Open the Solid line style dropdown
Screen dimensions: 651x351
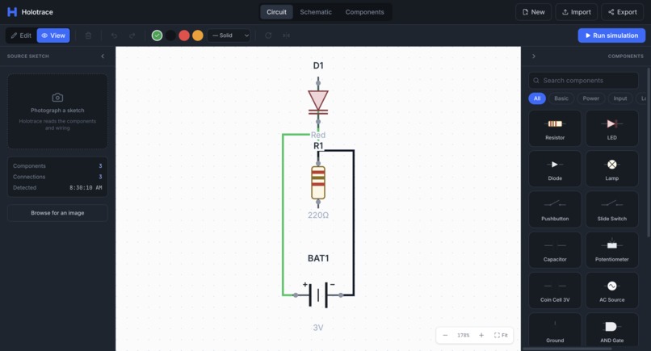(229, 36)
